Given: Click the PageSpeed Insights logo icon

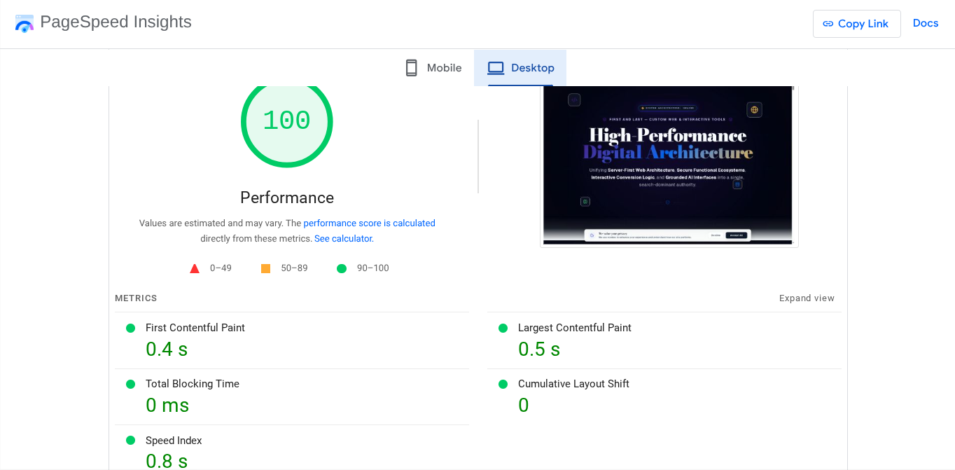Looking at the screenshot, I should [x=25, y=23].
